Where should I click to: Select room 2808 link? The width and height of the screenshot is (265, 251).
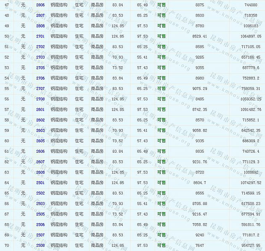[40, 26]
